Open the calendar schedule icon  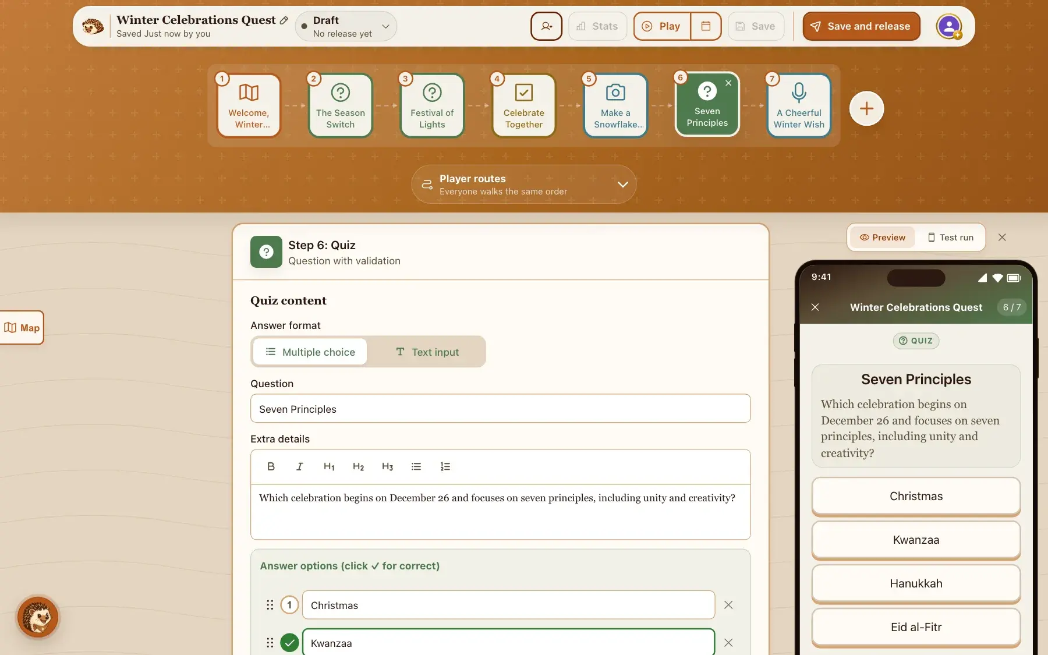706,26
